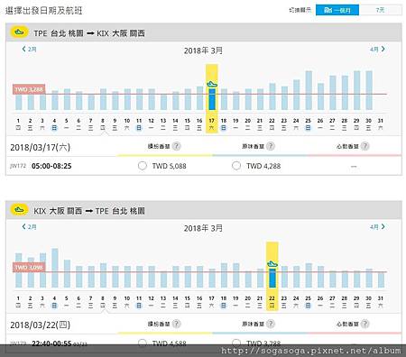This screenshot has height=357, width=406.
Task: Click date label 11 in KIX→TPE chart
Action: tap(139, 298)
